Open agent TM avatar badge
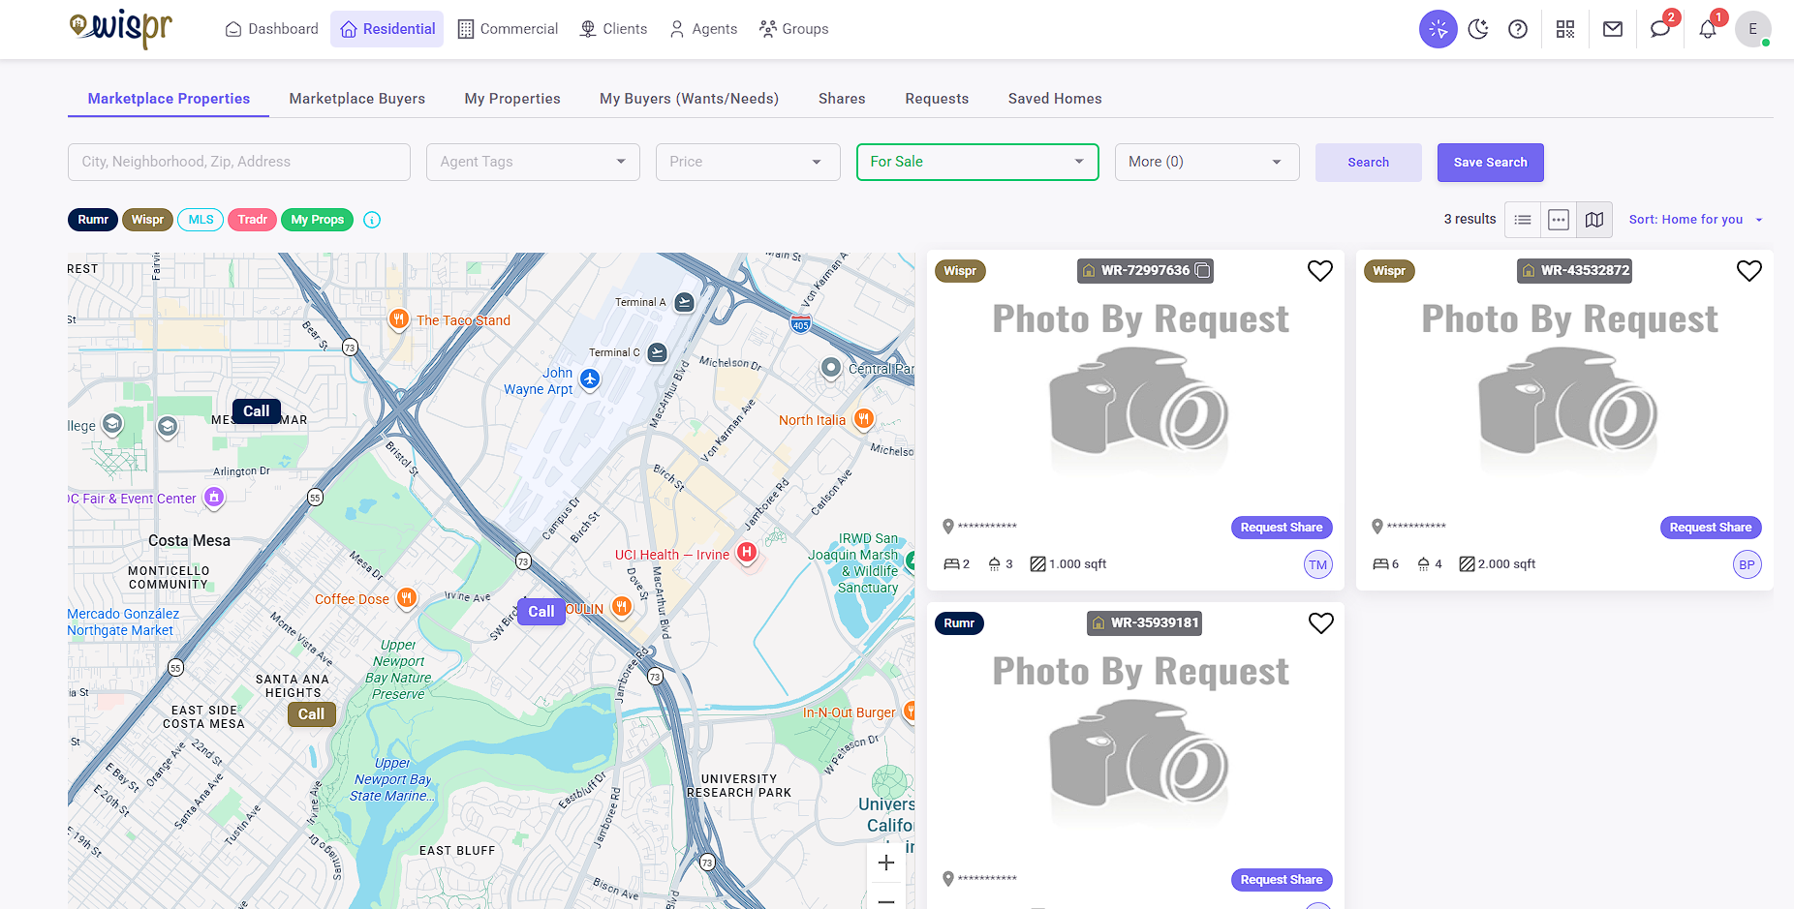The width and height of the screenshot is (1794, 909). (x=1318, y=564)
